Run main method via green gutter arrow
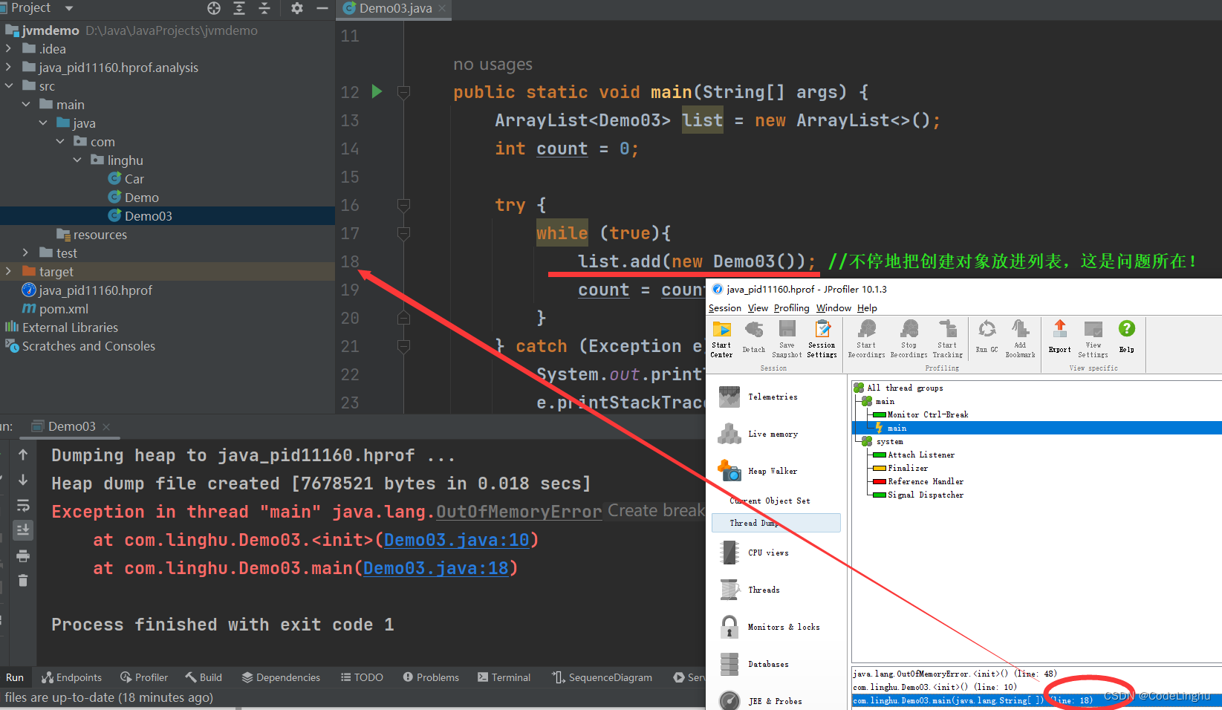The image size is (1222, 710). (377, 91)
